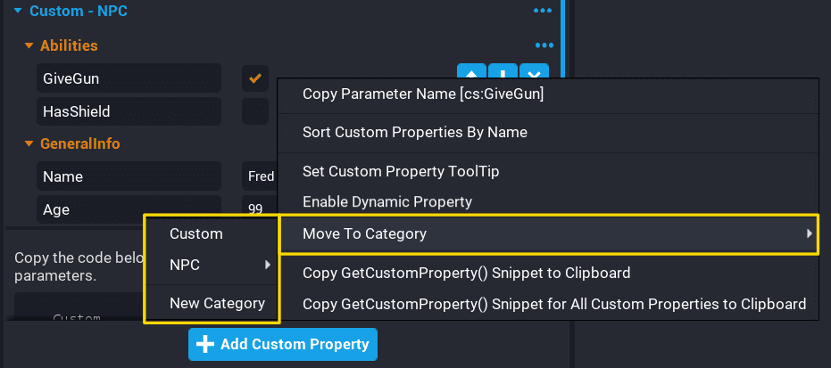
Task: Uncheck the GiveGun checkbox
Action: click(x=255, y=78)
